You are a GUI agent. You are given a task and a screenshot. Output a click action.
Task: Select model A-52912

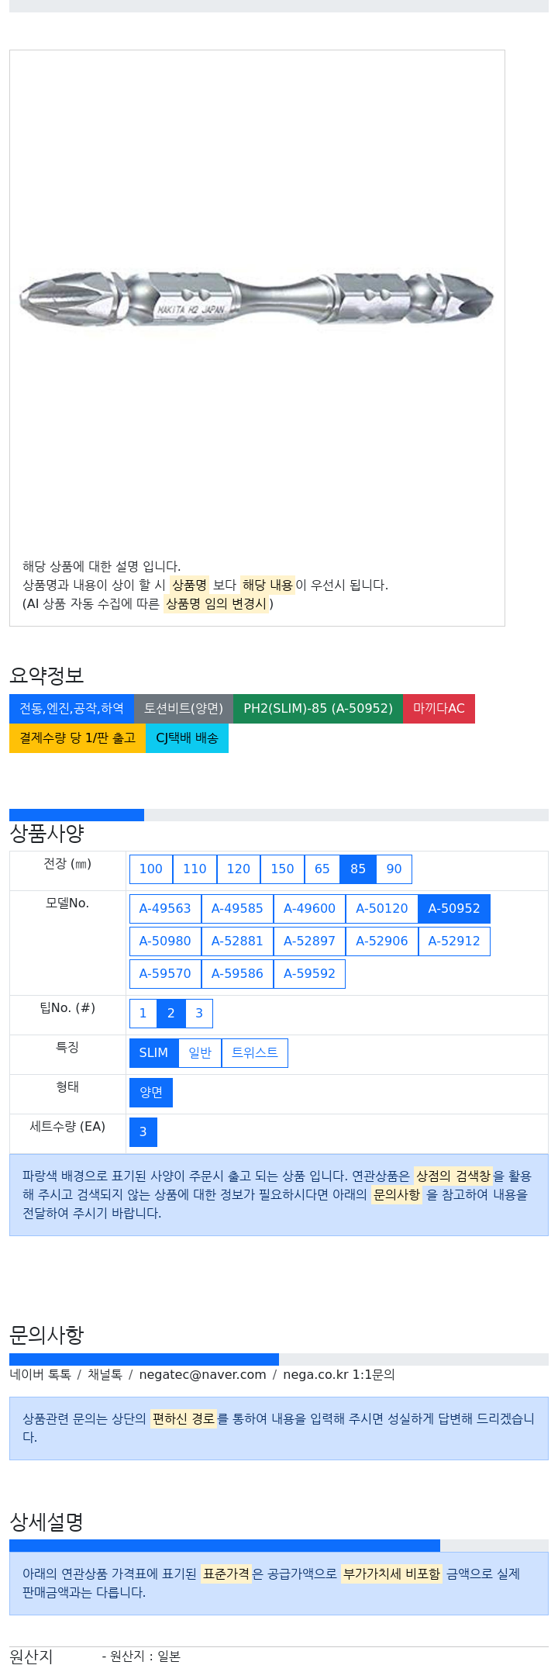click(454, 941)
